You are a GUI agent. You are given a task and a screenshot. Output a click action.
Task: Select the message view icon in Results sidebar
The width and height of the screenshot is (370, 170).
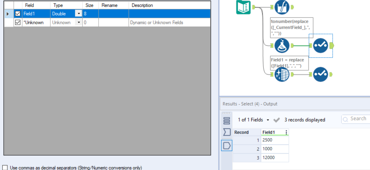pyautogui.click(x=227, y=121)
